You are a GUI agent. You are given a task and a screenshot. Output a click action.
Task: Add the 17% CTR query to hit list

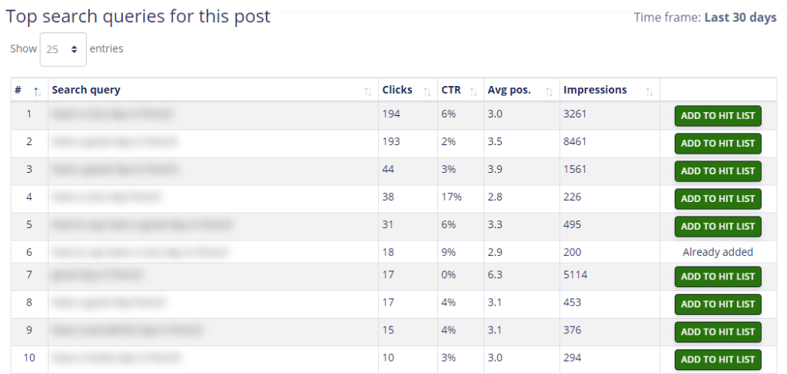tap(718, 199)
